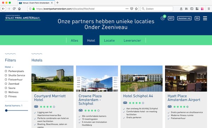Show site information icon in address bar

click(x=30, y=9)
